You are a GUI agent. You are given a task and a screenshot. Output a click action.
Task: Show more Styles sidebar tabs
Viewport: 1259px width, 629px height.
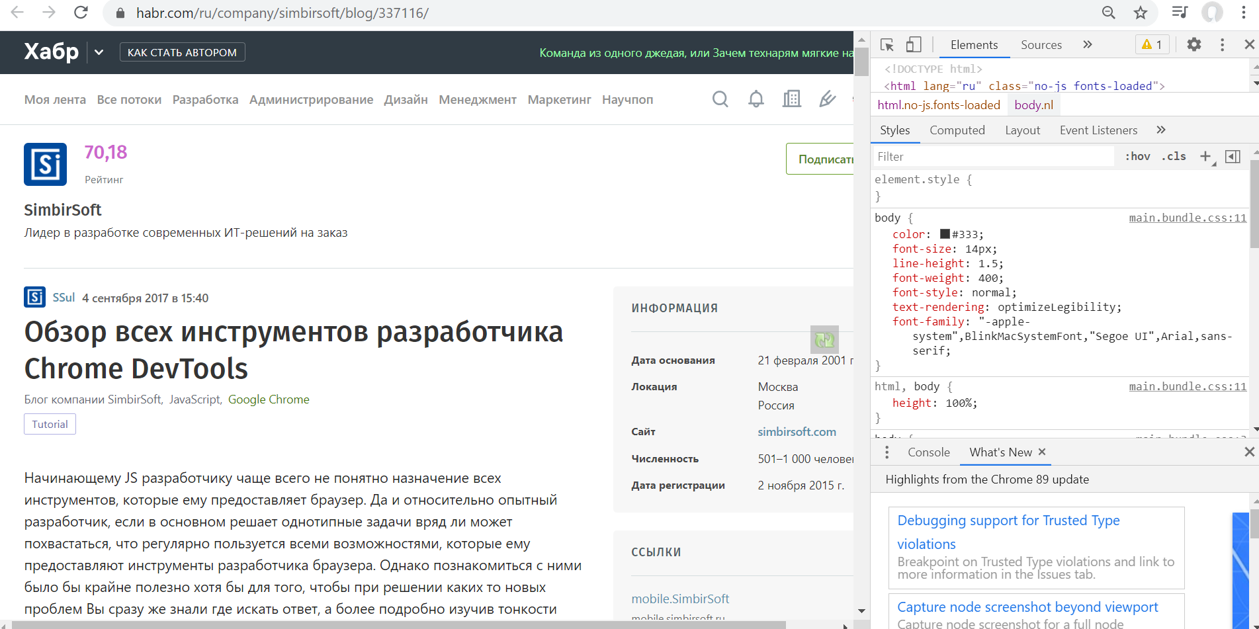click(1161, 130)
